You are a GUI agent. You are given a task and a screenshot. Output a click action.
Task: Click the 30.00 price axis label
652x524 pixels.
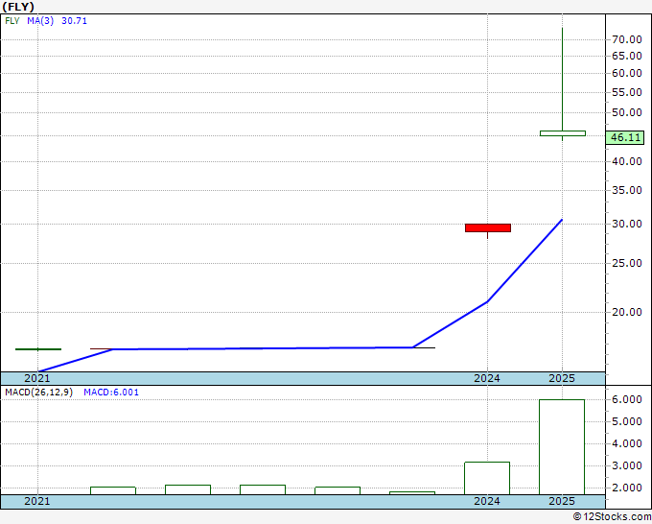pos(627,224)
